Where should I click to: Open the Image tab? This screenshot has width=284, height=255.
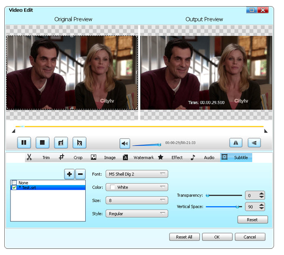[x=110, y=158]
